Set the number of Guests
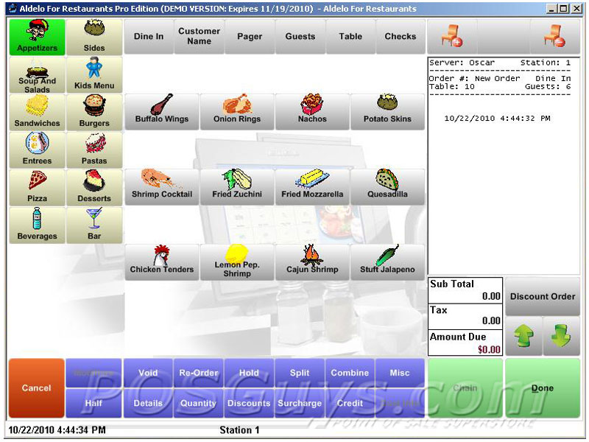Image resolution: width=589 pixels, height=442 pixels. (300, 36)
